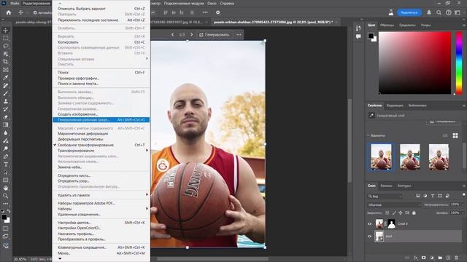The height and width of the screenshot is (262, 467).
Task: Click the Home icon in options bar
Action: [9, 13]
